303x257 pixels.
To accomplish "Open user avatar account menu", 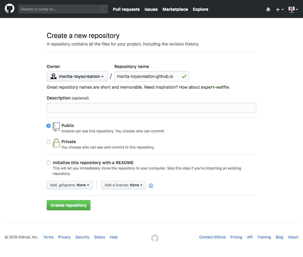I will [293, 9].
